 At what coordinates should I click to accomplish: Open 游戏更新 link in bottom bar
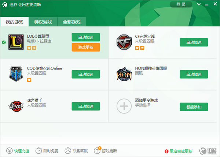(x=109, y=151)
